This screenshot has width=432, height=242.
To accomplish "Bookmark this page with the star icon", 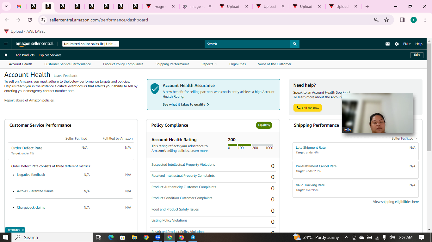I will point(386,20).
